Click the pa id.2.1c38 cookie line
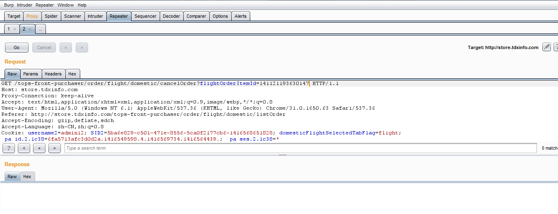Image resolution: width=558 pixels, height=214 pixels. [142, 139]
